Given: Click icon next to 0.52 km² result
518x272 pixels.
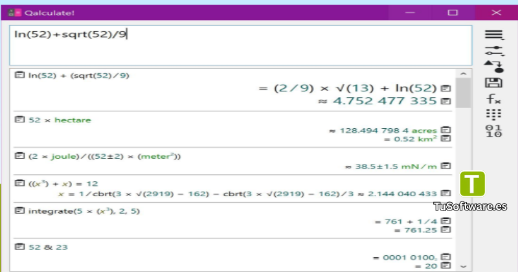Looking at the screenshot, I should click(445, 139).
